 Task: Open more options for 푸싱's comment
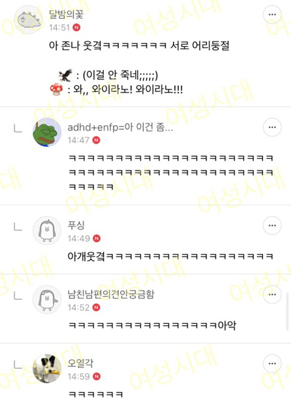[x=272, y=225]
